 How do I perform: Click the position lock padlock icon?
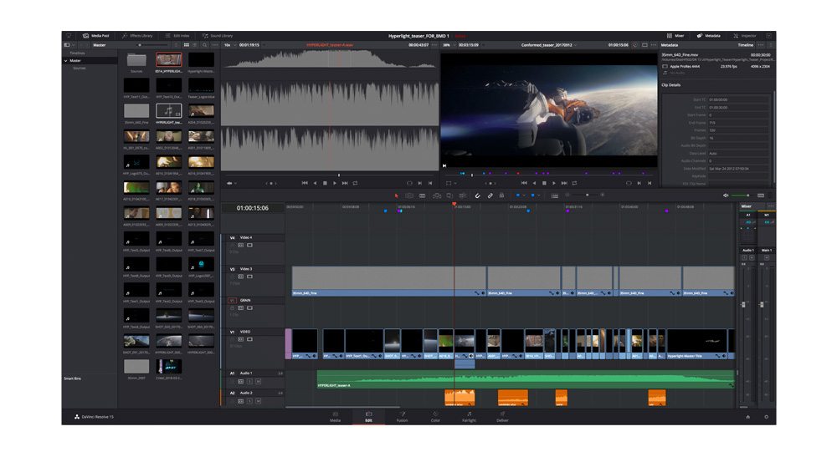(502, 195)
